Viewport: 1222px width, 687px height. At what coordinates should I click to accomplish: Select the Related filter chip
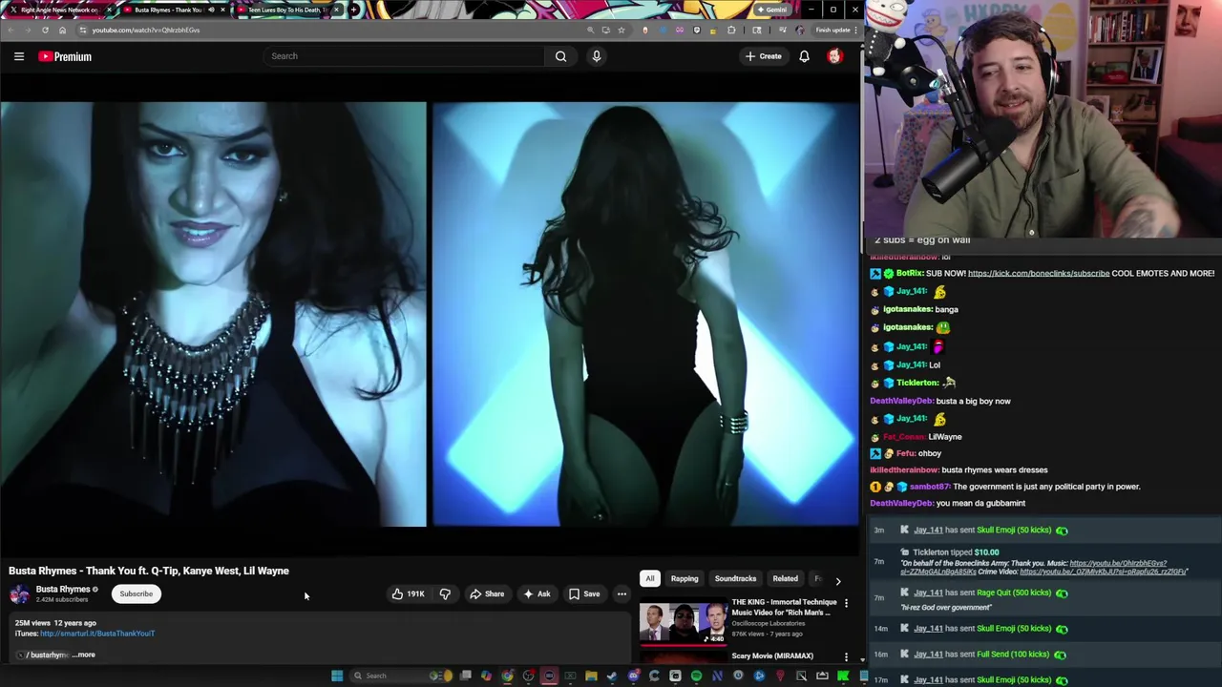(785, 578)
